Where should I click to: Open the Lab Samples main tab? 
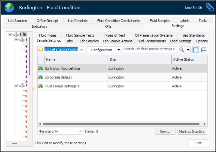tap(17, 21)
